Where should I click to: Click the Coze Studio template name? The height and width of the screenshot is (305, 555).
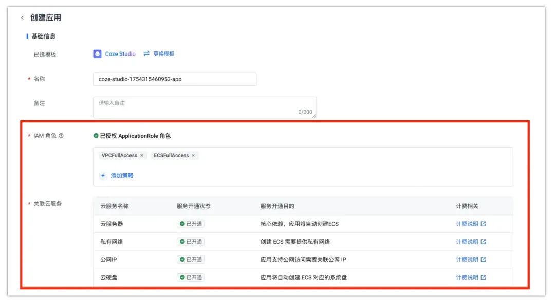[120, 54]
